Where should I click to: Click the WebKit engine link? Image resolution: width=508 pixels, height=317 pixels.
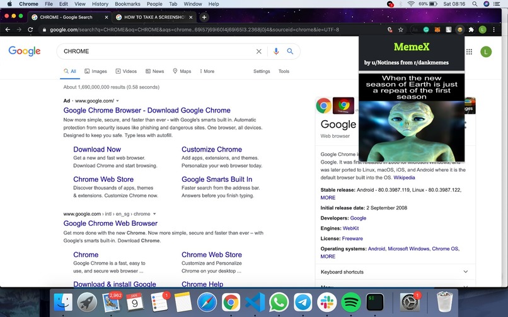(350, 228)
